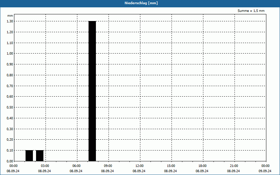The width and height of the screenshot is (280, 175).
Task: Click the Niederschlag [mm] chart title
Action: [141, 3]
